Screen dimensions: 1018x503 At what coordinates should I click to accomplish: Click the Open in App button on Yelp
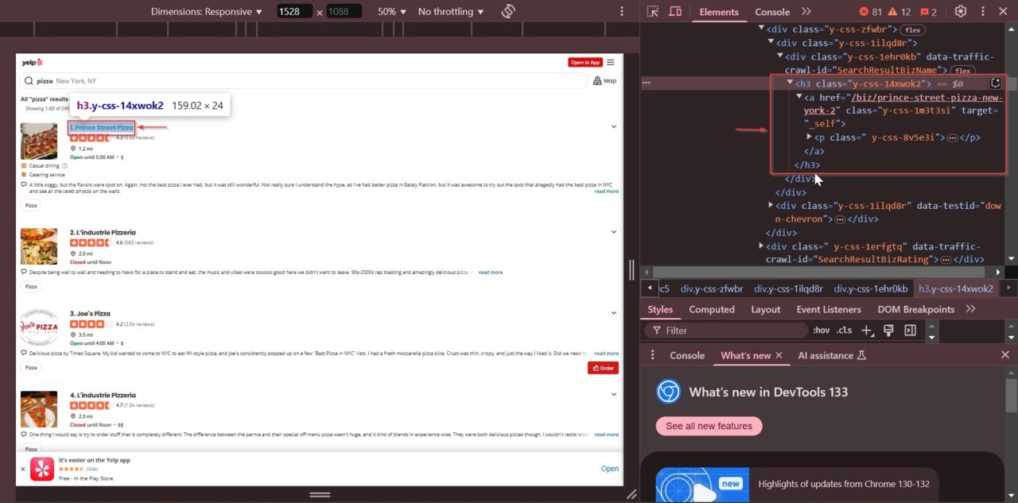[585, 62]
